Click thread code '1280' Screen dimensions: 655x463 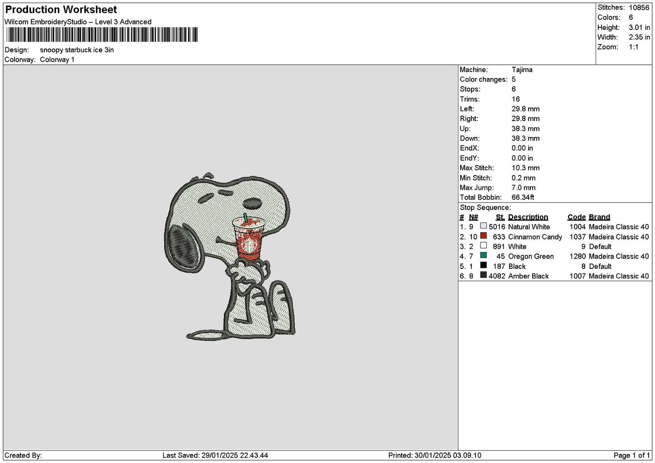(x=577, y=256)
